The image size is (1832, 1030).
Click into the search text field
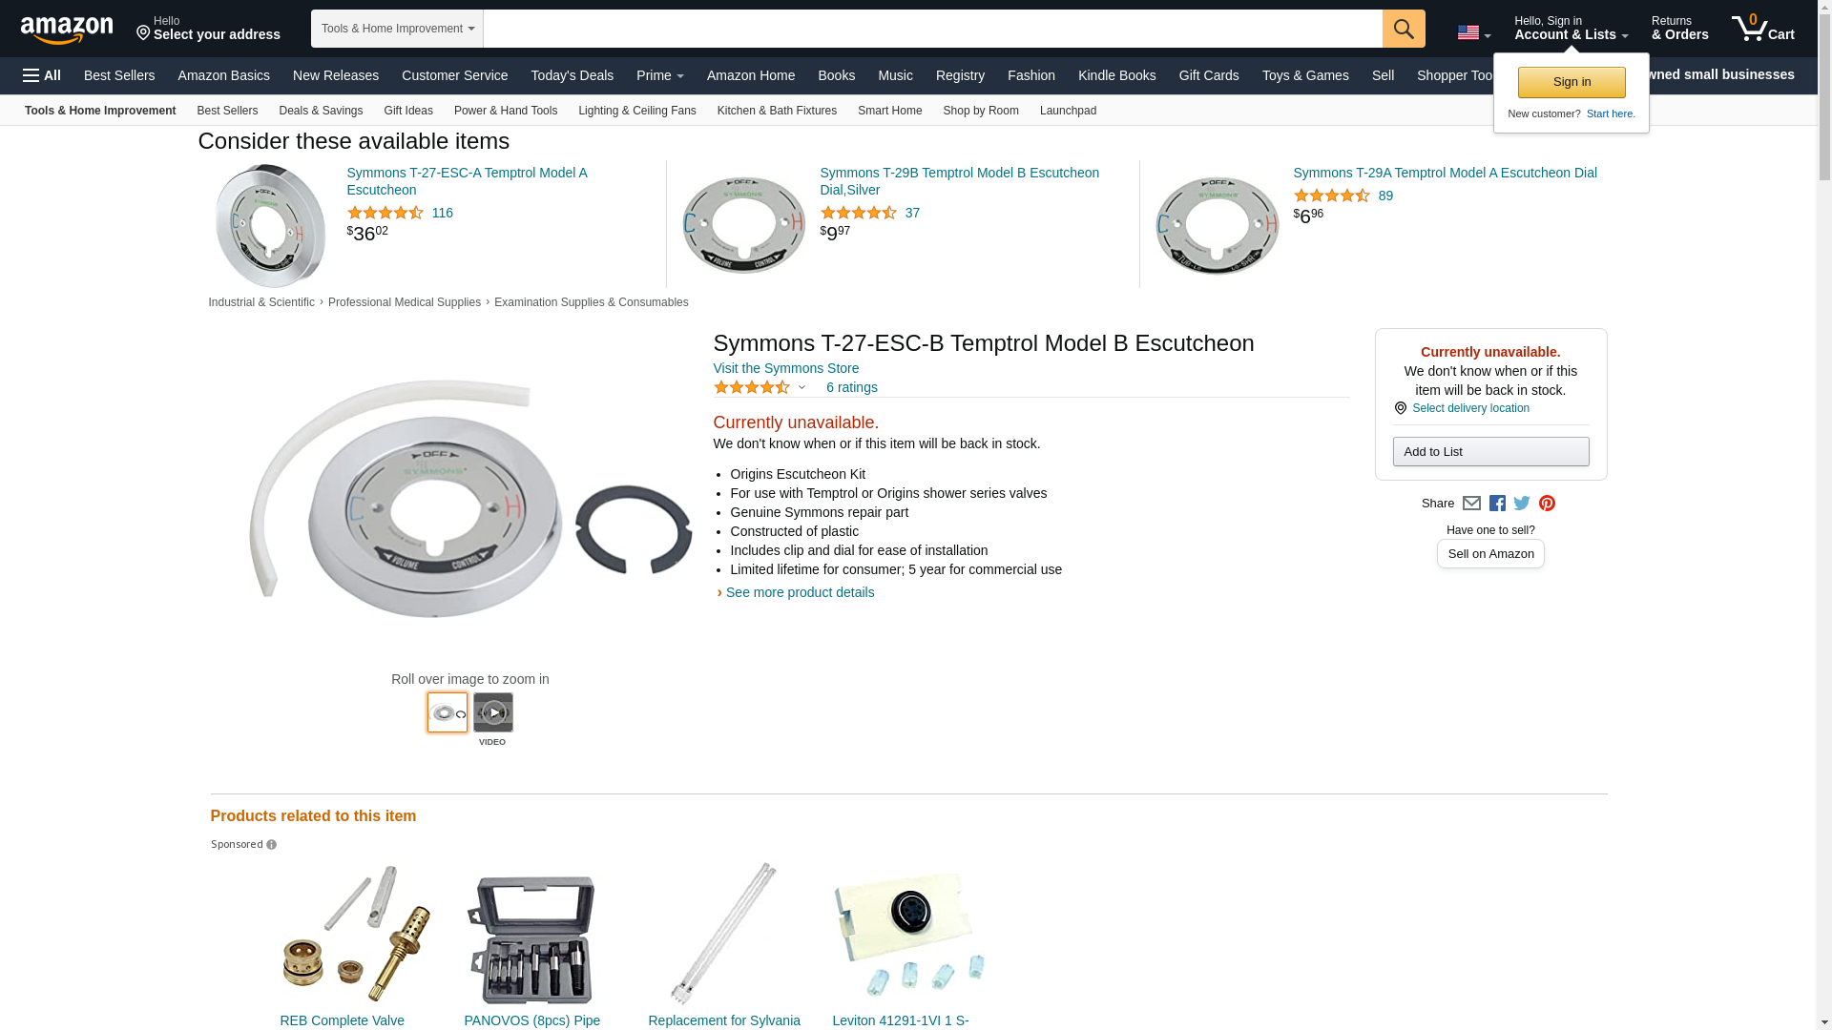point(932,29)
